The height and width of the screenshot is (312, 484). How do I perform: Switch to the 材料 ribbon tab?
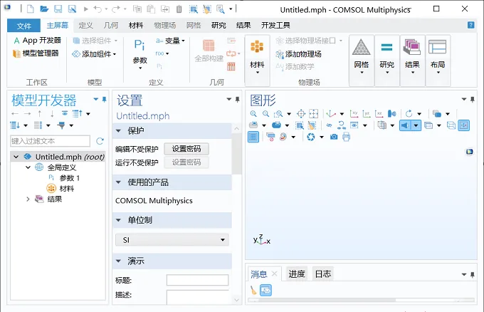[x=136, y=26]
